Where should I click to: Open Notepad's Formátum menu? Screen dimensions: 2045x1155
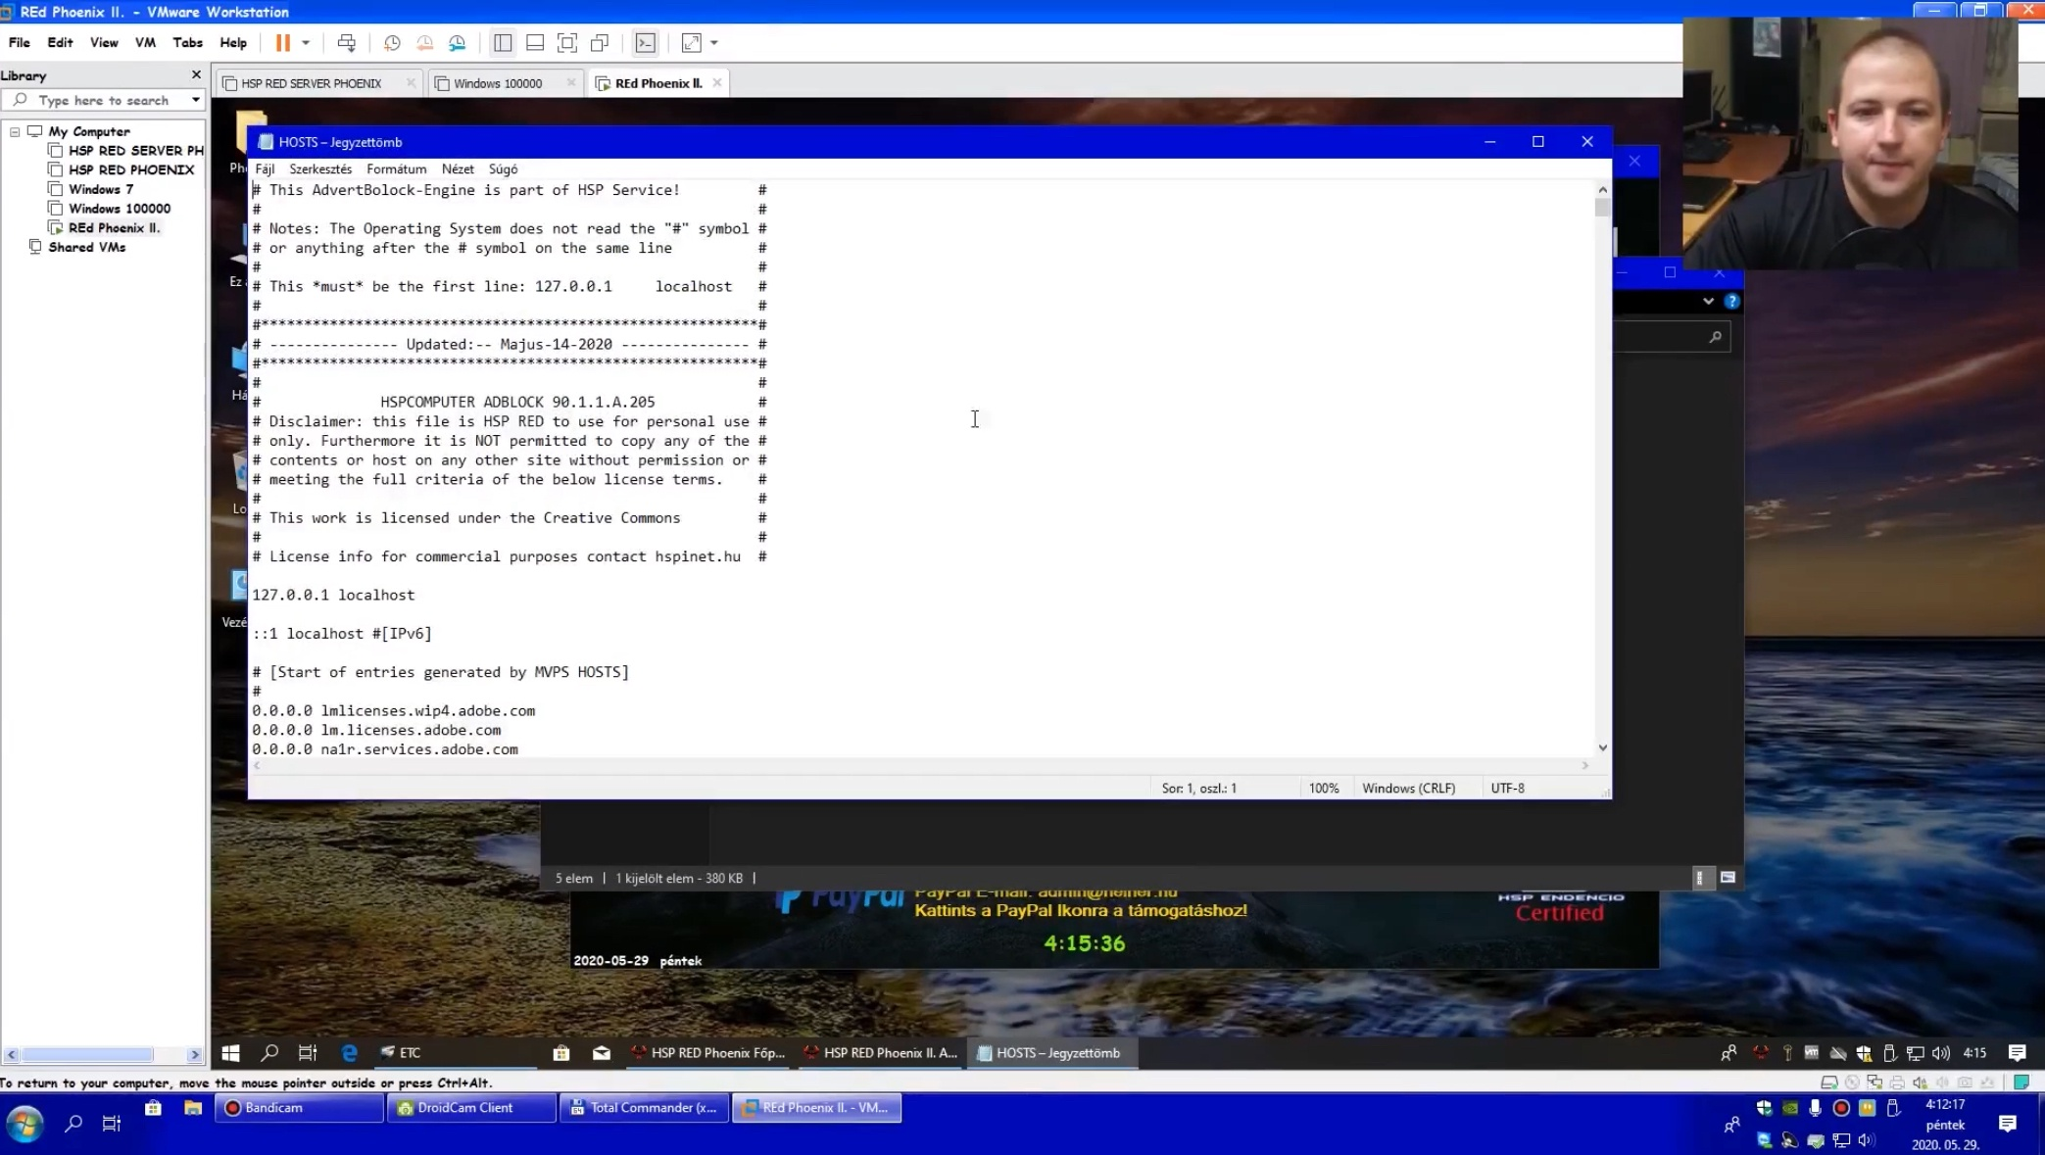(396, 169)
